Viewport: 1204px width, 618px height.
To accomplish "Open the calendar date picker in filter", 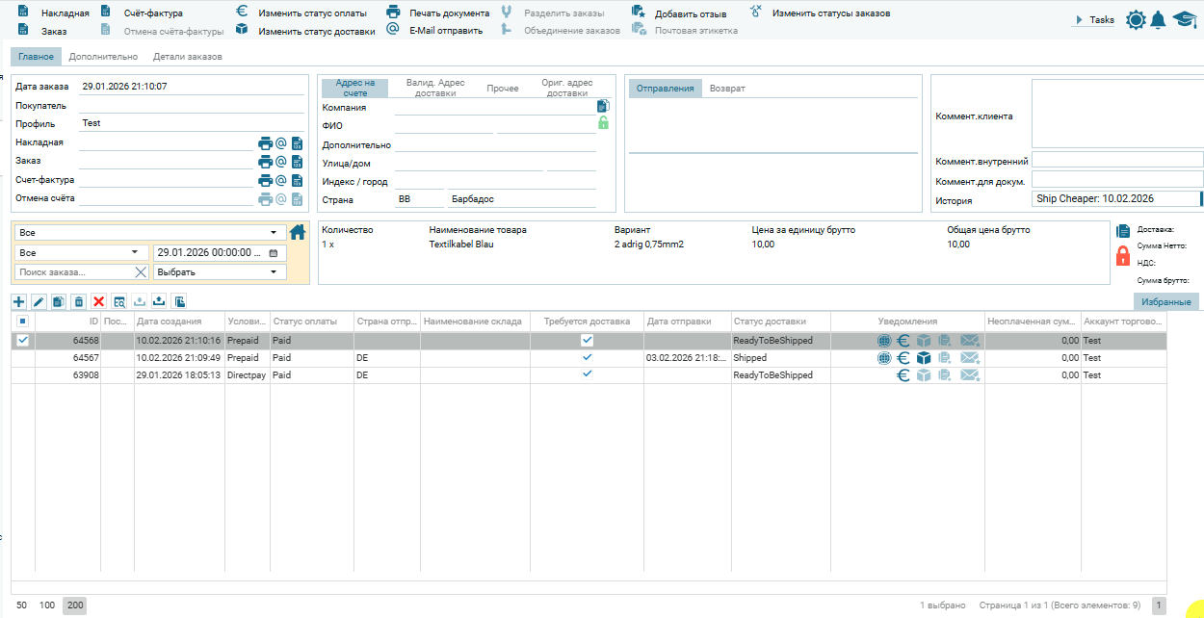I will tap(273, 253).
